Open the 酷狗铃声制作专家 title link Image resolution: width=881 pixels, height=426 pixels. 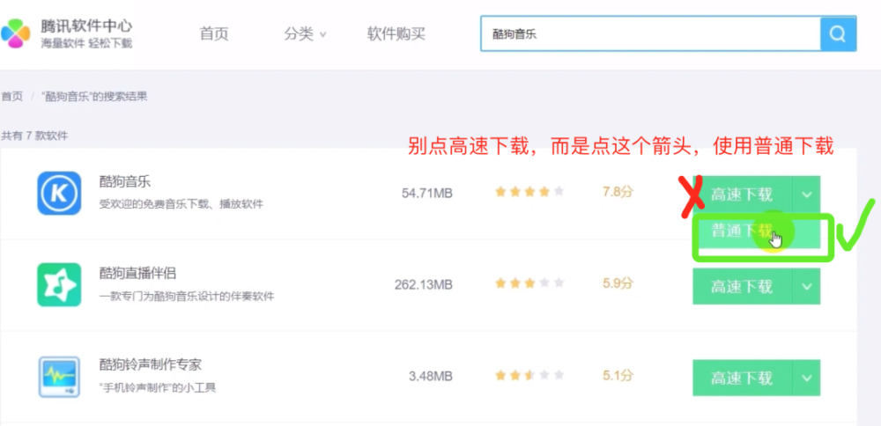(x=150, y=364)
